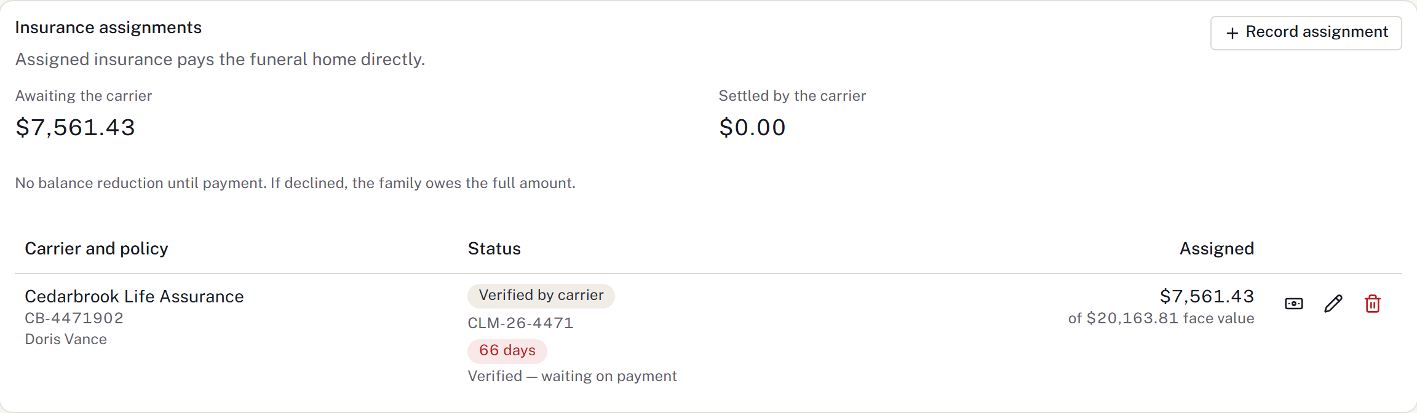The height and width of the screenshot is (413, 1417).
Task: Select the Verified by carrier status badge
Action: (541, 296)
